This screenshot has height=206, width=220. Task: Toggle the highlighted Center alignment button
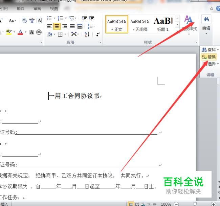tap(57, 26)
